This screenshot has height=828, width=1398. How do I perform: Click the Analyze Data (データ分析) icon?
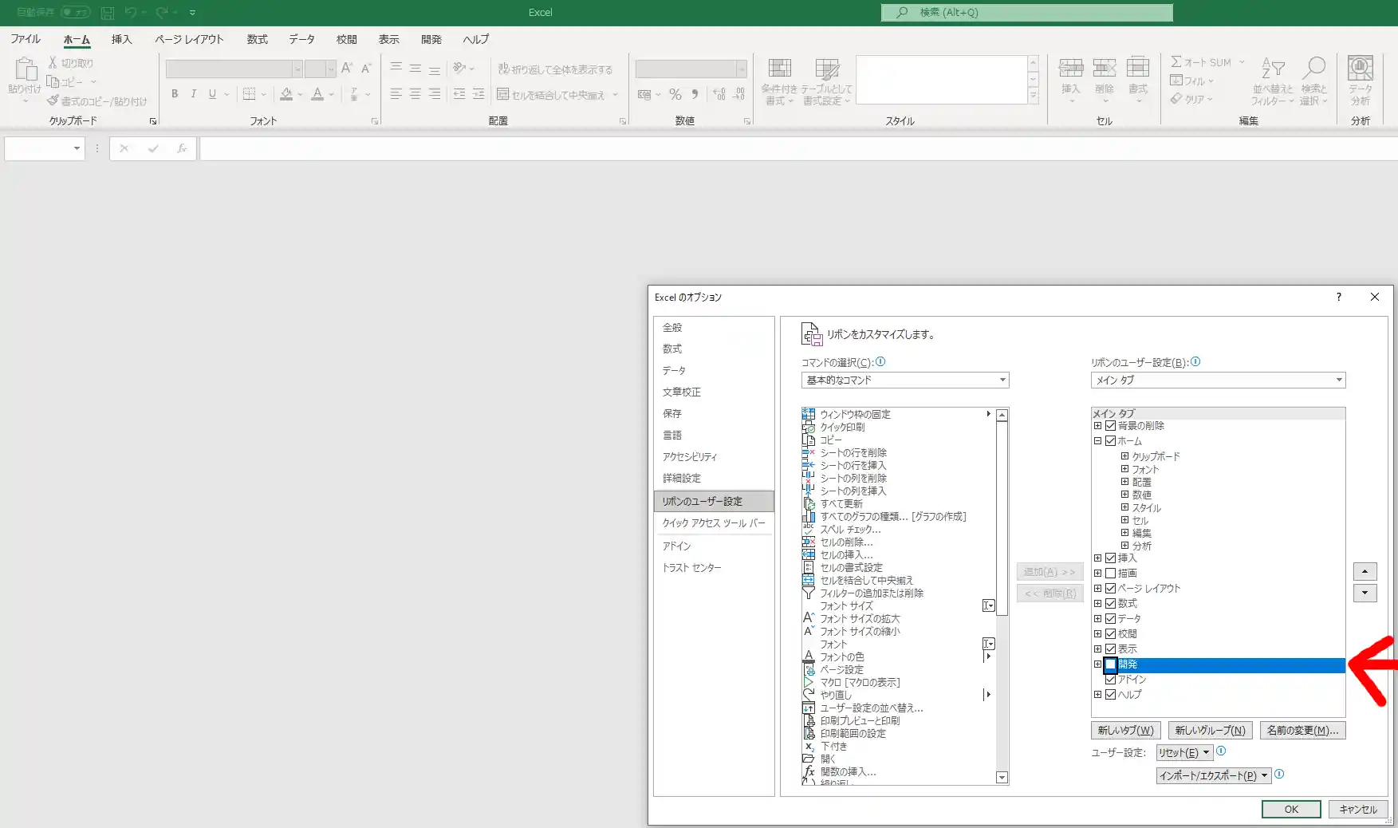pos(1360,69)
